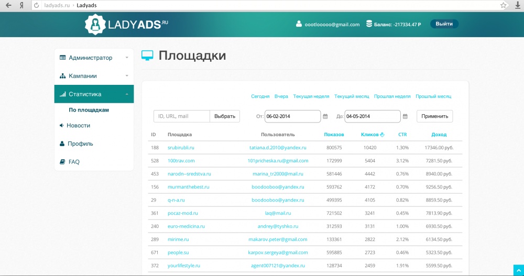Go to Новости section
Viewport: 524px width, 276px height.
pyautogui.click(x=78, y=125)
